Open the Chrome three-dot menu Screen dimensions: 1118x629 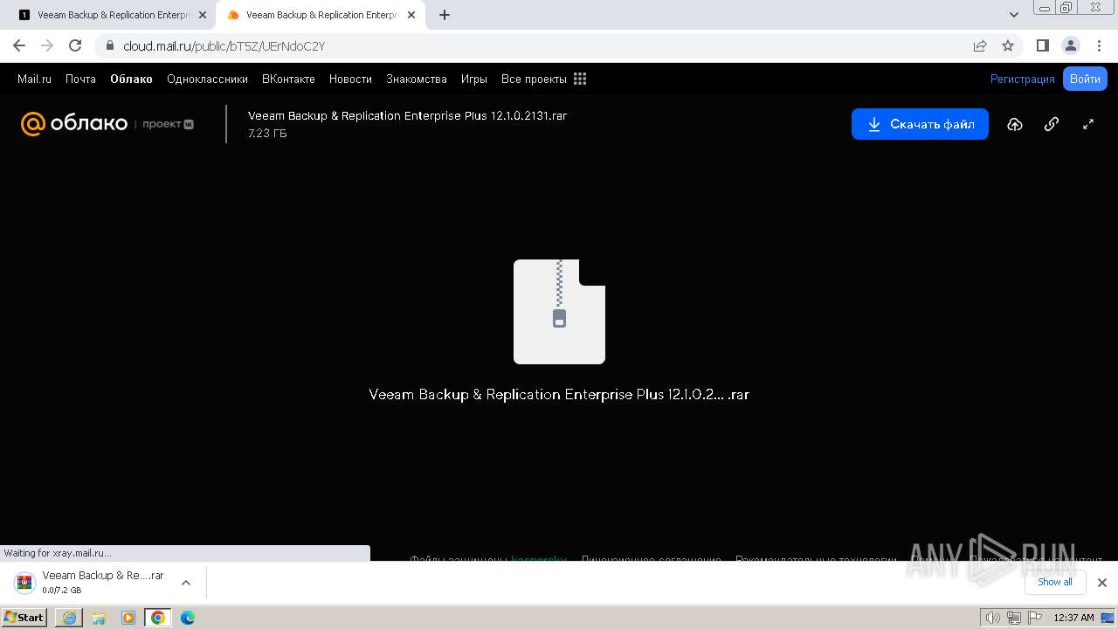coord(1098,45)
